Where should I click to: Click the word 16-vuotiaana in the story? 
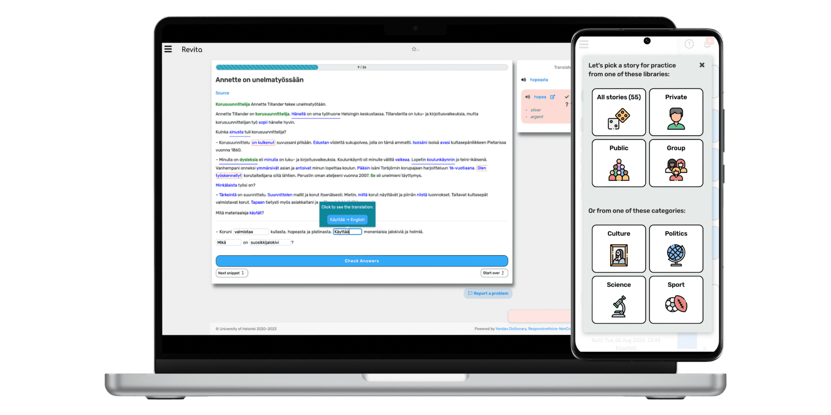tap(462, 168)
